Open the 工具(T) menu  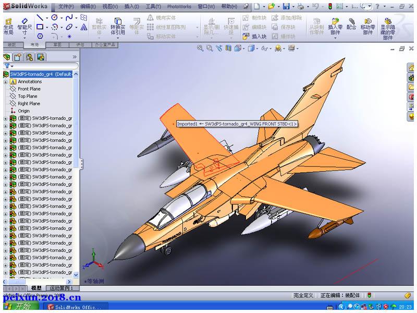click(x=153, y=6)
